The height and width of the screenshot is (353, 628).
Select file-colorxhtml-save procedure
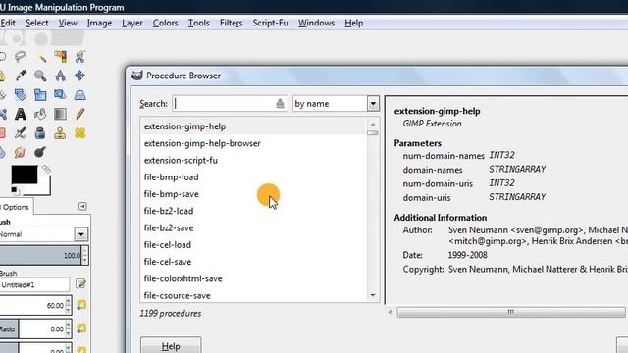point(183,278)
